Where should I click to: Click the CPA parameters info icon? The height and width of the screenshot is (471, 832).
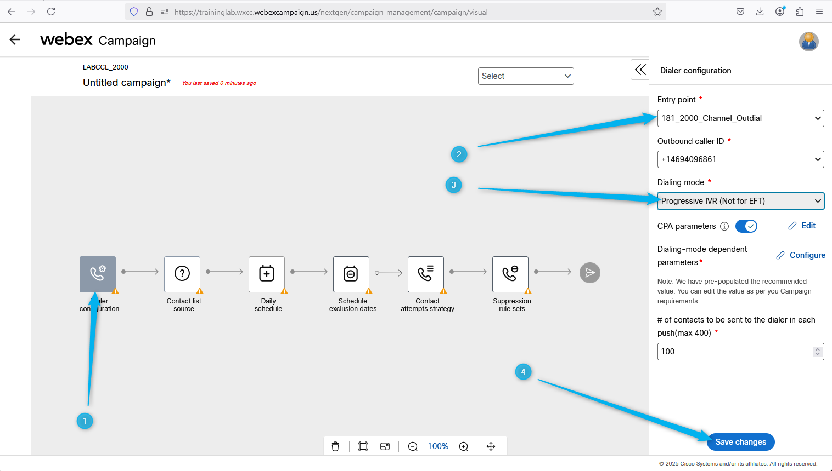tap(724, 226)
